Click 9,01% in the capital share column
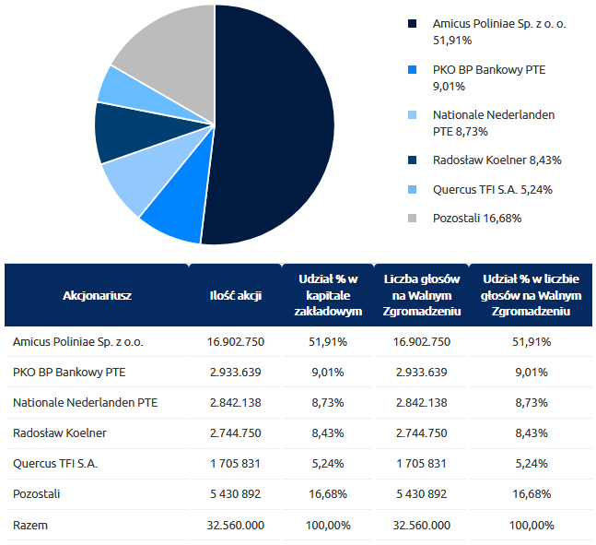 (328, 373)
